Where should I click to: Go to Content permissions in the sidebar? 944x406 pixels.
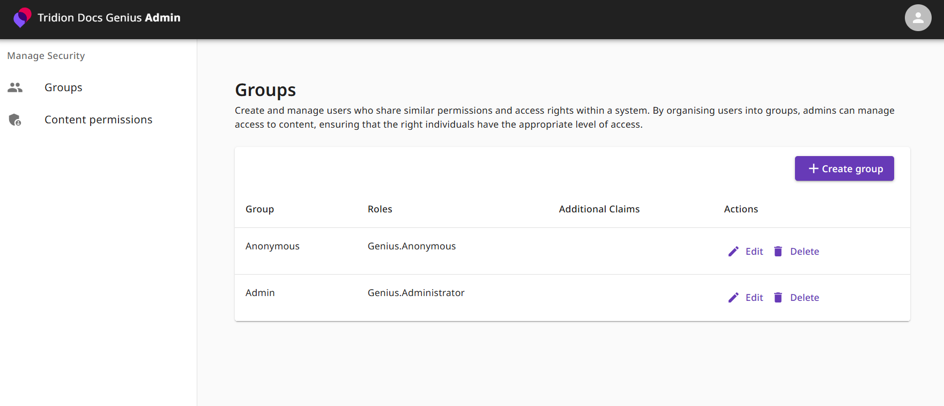(x=98, y=120)
